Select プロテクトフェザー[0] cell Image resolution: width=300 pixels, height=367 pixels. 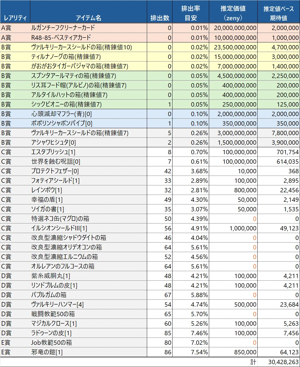pos(89,171)
